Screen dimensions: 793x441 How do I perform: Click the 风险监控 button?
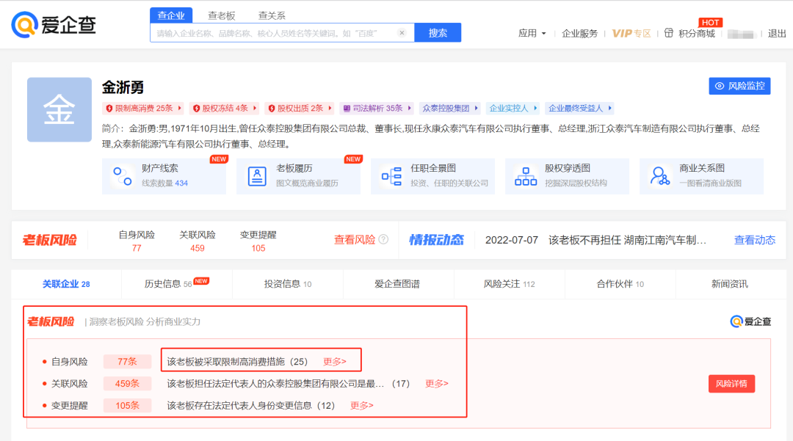coord(739,86)
